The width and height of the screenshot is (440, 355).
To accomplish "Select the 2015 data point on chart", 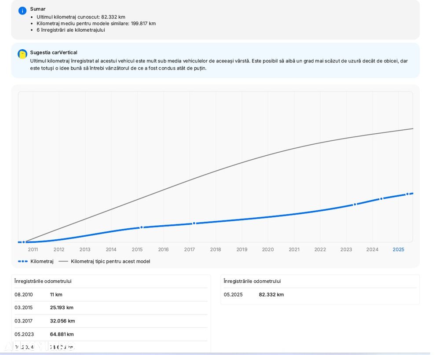I will [x=141, y=227].
